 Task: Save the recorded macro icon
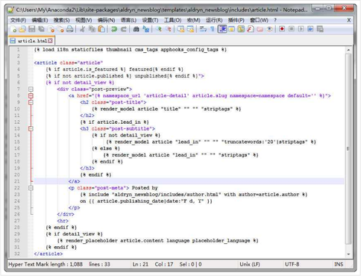tap(320, 29)
